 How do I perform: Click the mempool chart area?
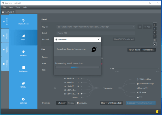point(137,63)
